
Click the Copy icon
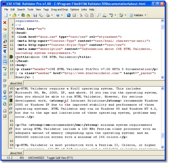86,15
